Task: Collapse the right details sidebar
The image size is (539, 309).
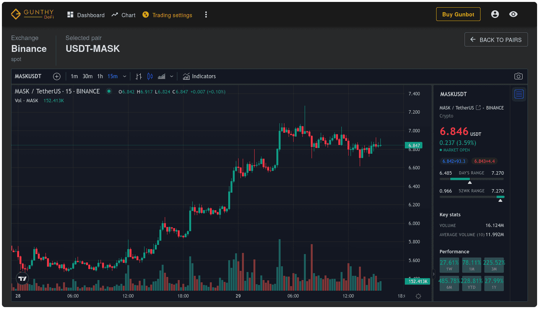Action: coord(433,274)
